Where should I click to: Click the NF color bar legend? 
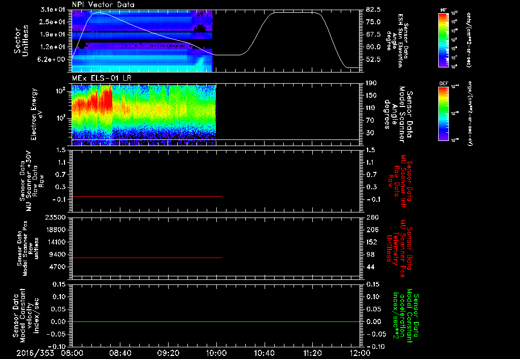(443, 40)
